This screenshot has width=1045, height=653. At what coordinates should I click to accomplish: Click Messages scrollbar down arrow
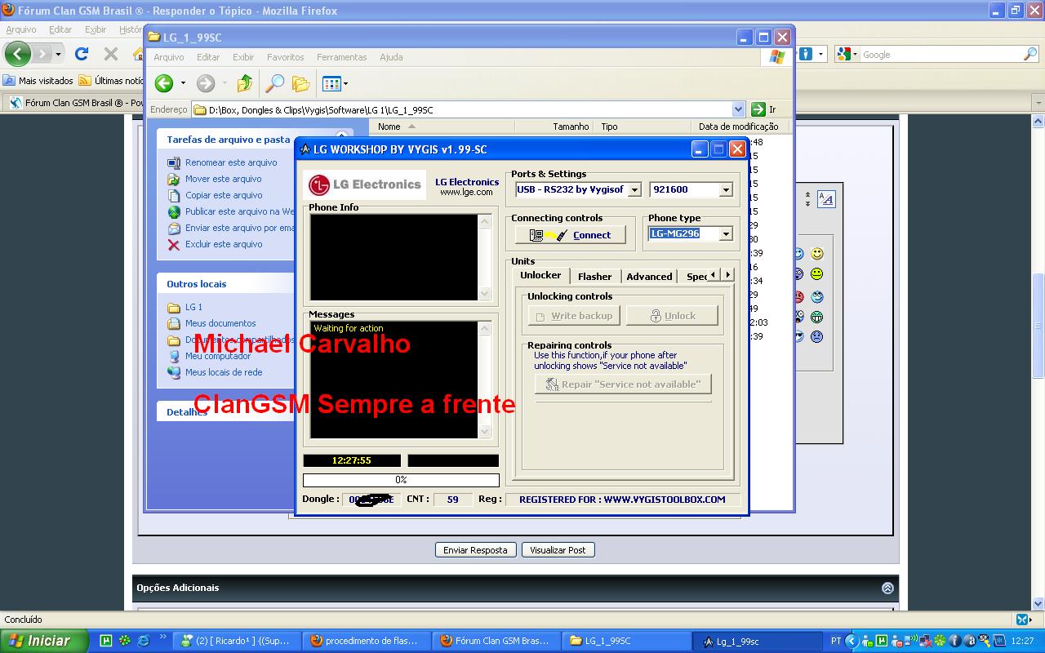click(485, 431)
